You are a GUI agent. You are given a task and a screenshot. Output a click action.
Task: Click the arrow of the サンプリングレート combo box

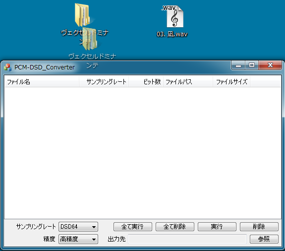click(x=94, y=227)
